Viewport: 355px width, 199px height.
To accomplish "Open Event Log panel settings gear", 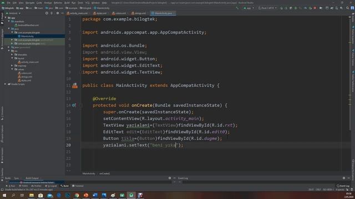I will 344,178.
